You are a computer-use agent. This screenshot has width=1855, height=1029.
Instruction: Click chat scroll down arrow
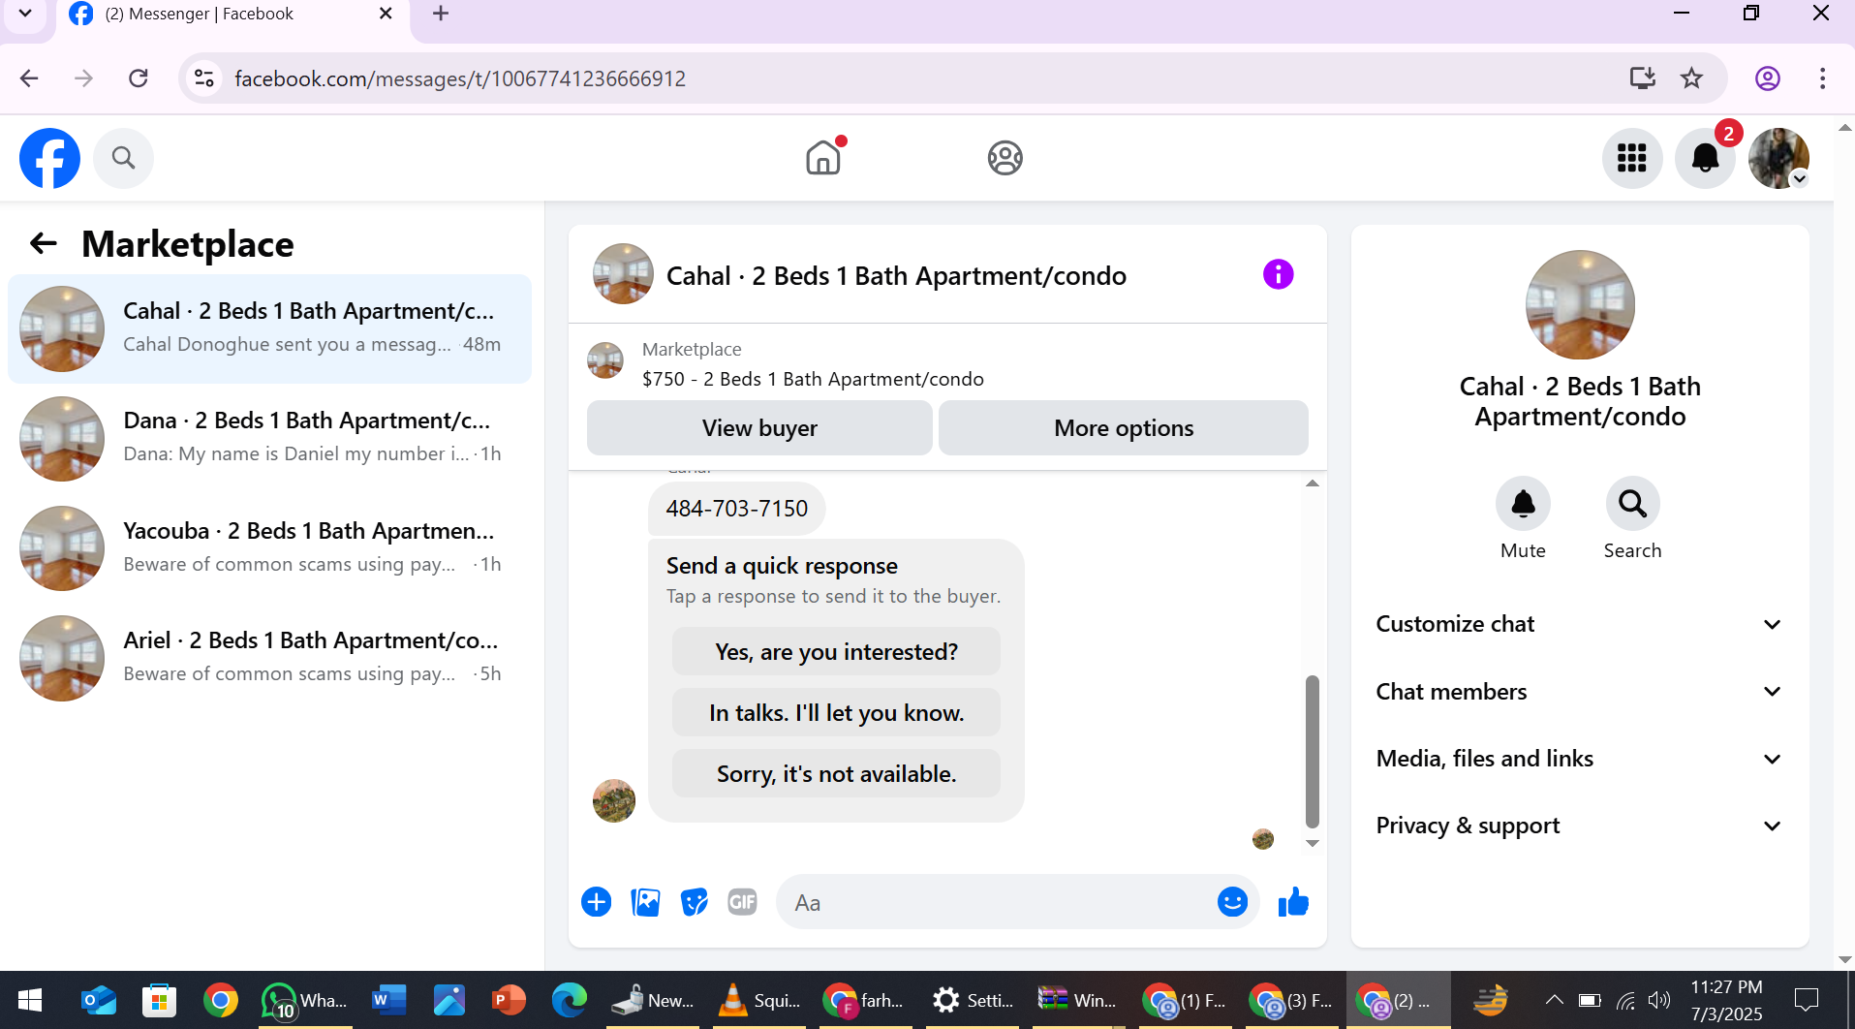[x=1313, y=844]
